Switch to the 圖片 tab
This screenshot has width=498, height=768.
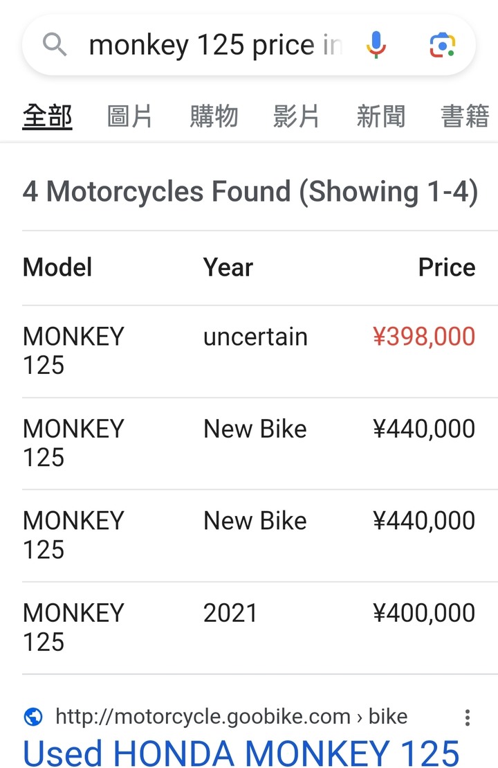pos(129,116)
